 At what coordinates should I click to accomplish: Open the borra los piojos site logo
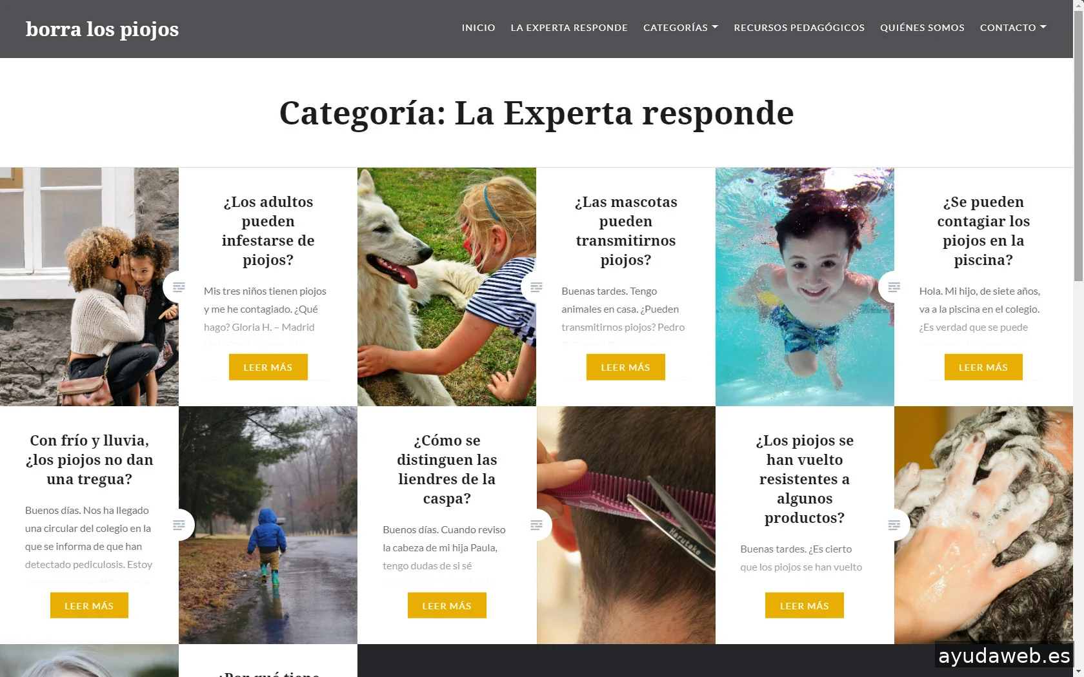point(102,29)
